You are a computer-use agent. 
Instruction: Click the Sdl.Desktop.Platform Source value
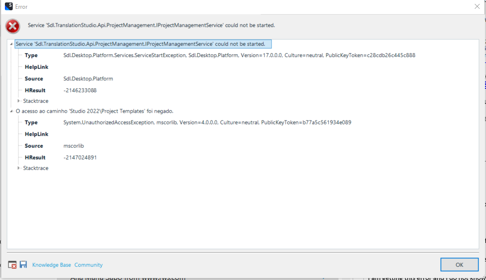click(88, 79)
